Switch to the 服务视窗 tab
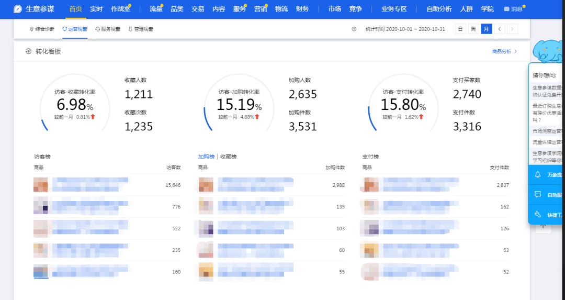 coord(108,29)
